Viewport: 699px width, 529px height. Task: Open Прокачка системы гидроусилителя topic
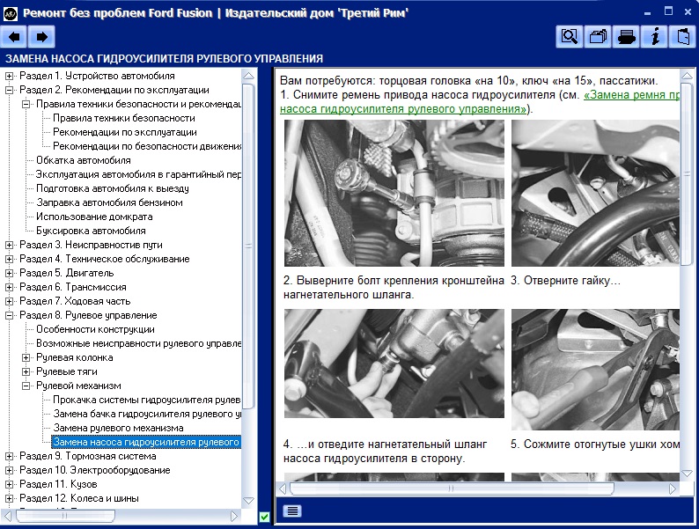(x=147, y=400)
